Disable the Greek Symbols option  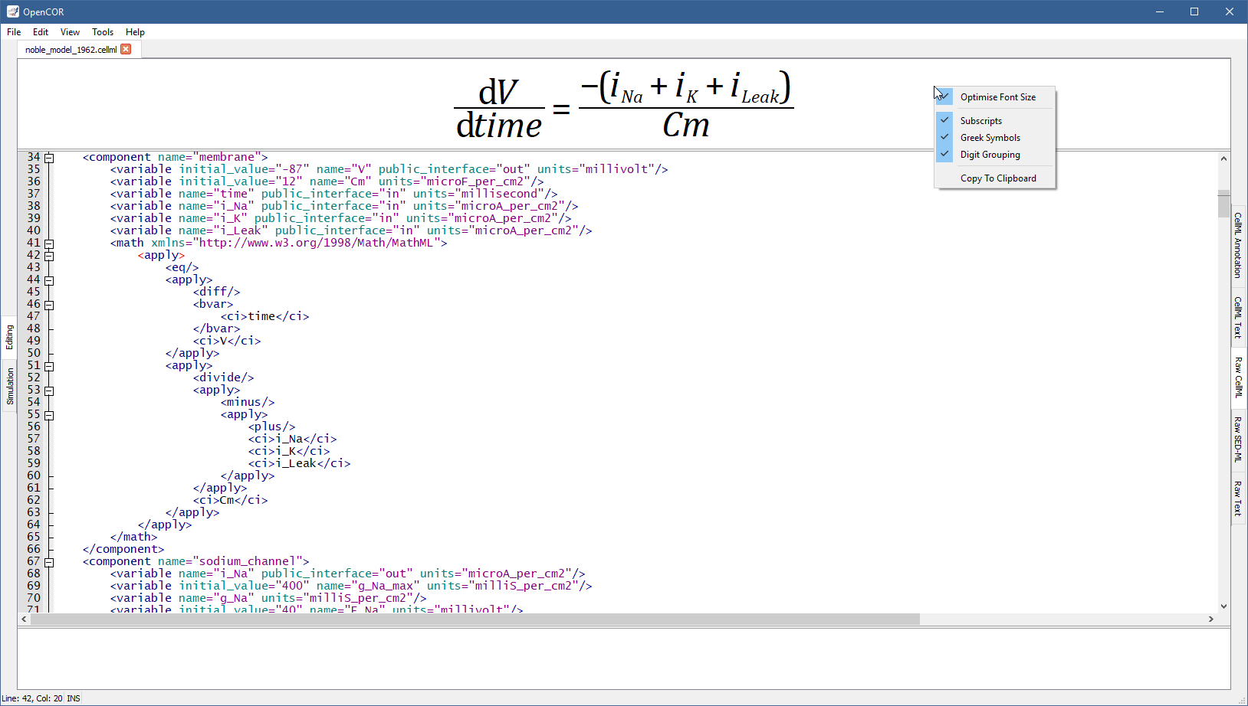990,138
